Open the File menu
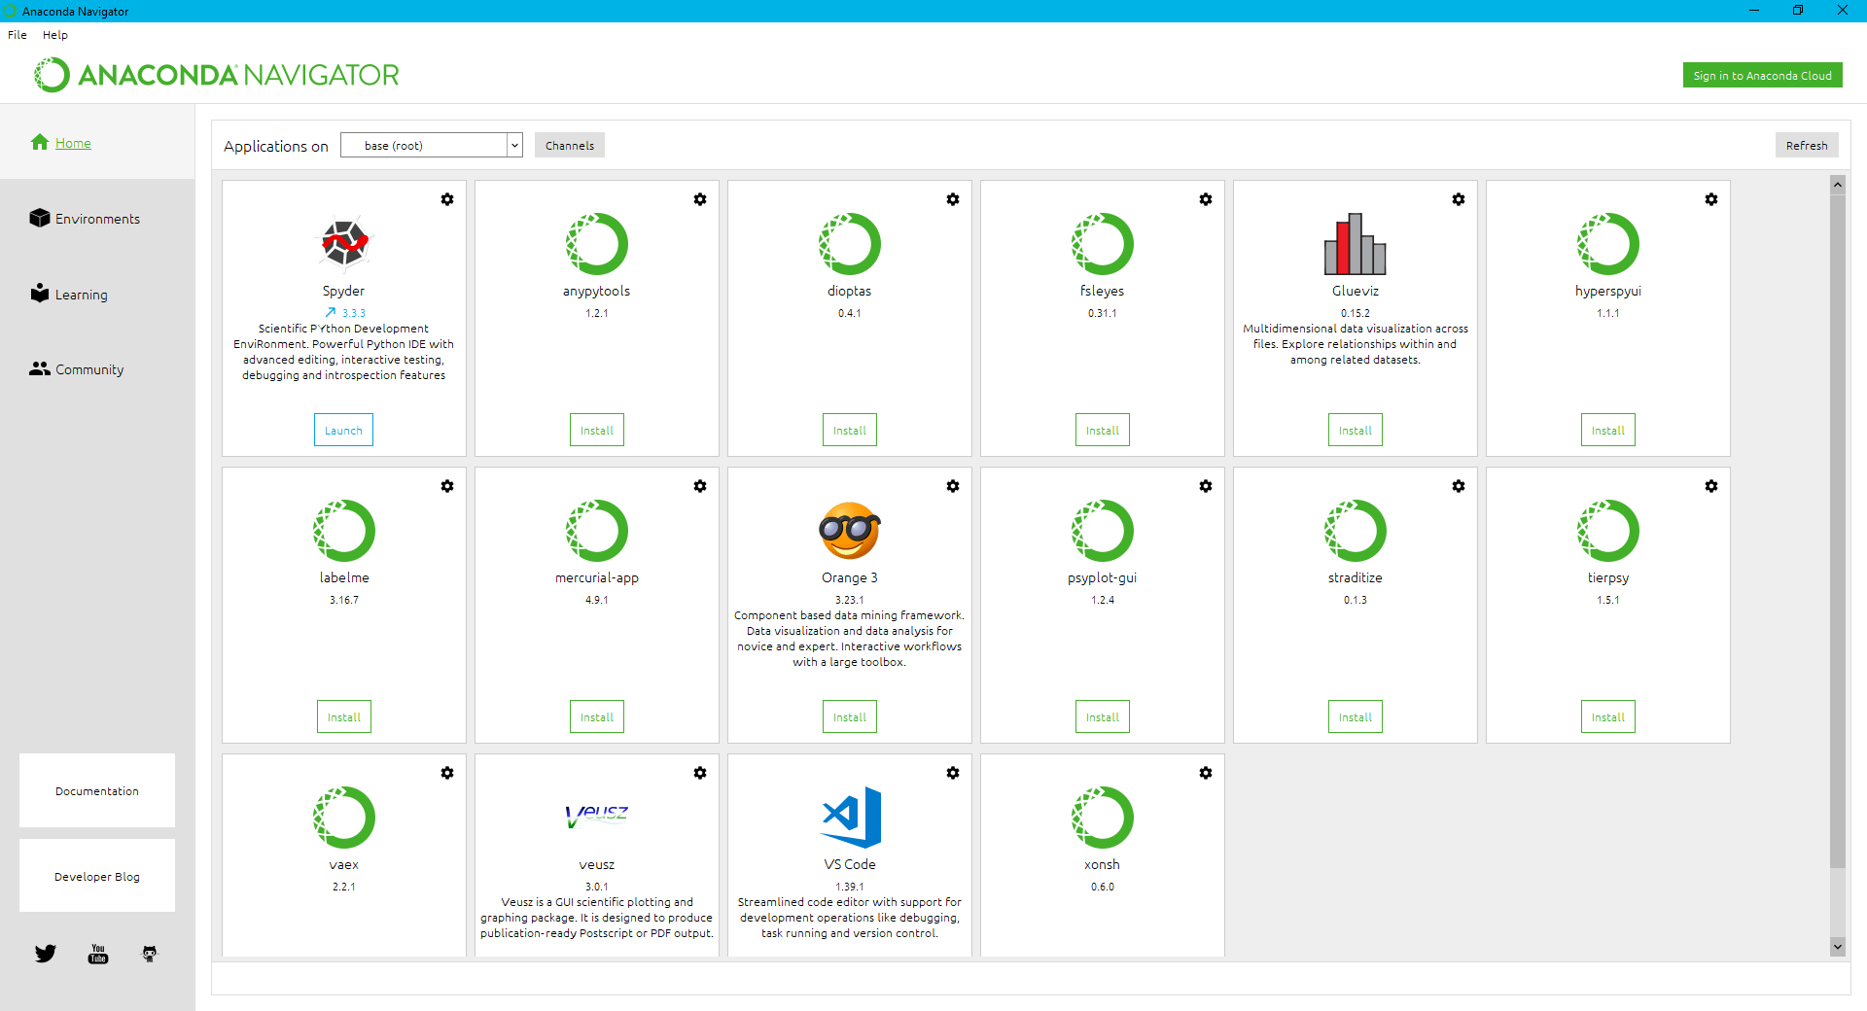Image resolution: width=1867 pixels, height=1011 pixels. click(x=18, y=35)
